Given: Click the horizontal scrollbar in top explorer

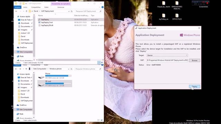Looking at the screenshot, I should click(64, 60).
